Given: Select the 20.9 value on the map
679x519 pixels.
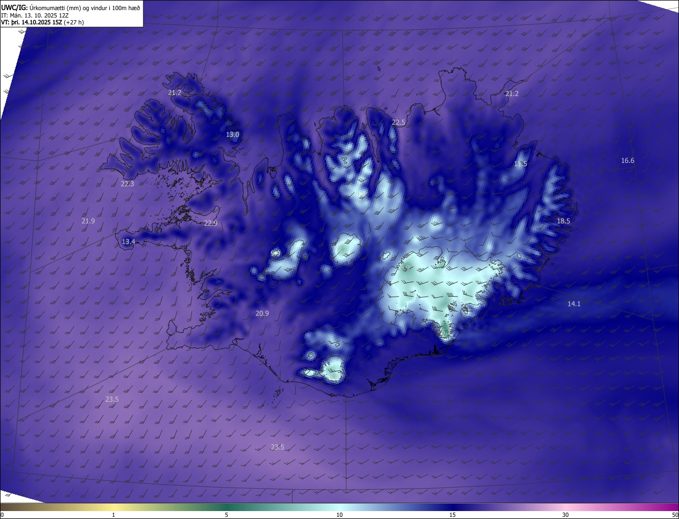Looking at the screenshot, I should [x=262, y=314].
